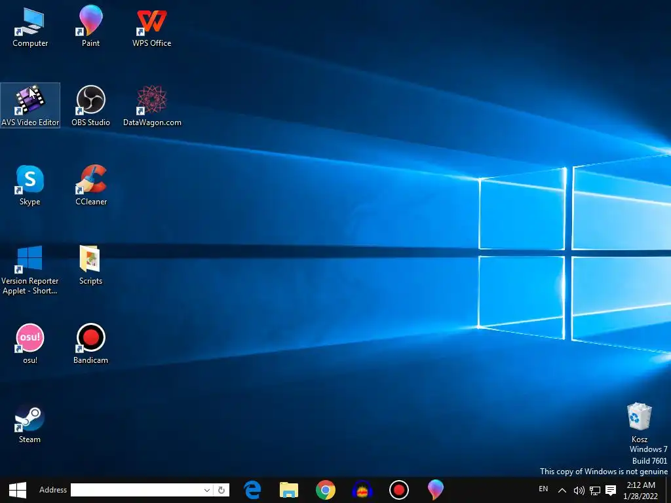Open the DataWagon.com shortcut
The width and height of the screenshot is (671, 503).
[152, 105]
